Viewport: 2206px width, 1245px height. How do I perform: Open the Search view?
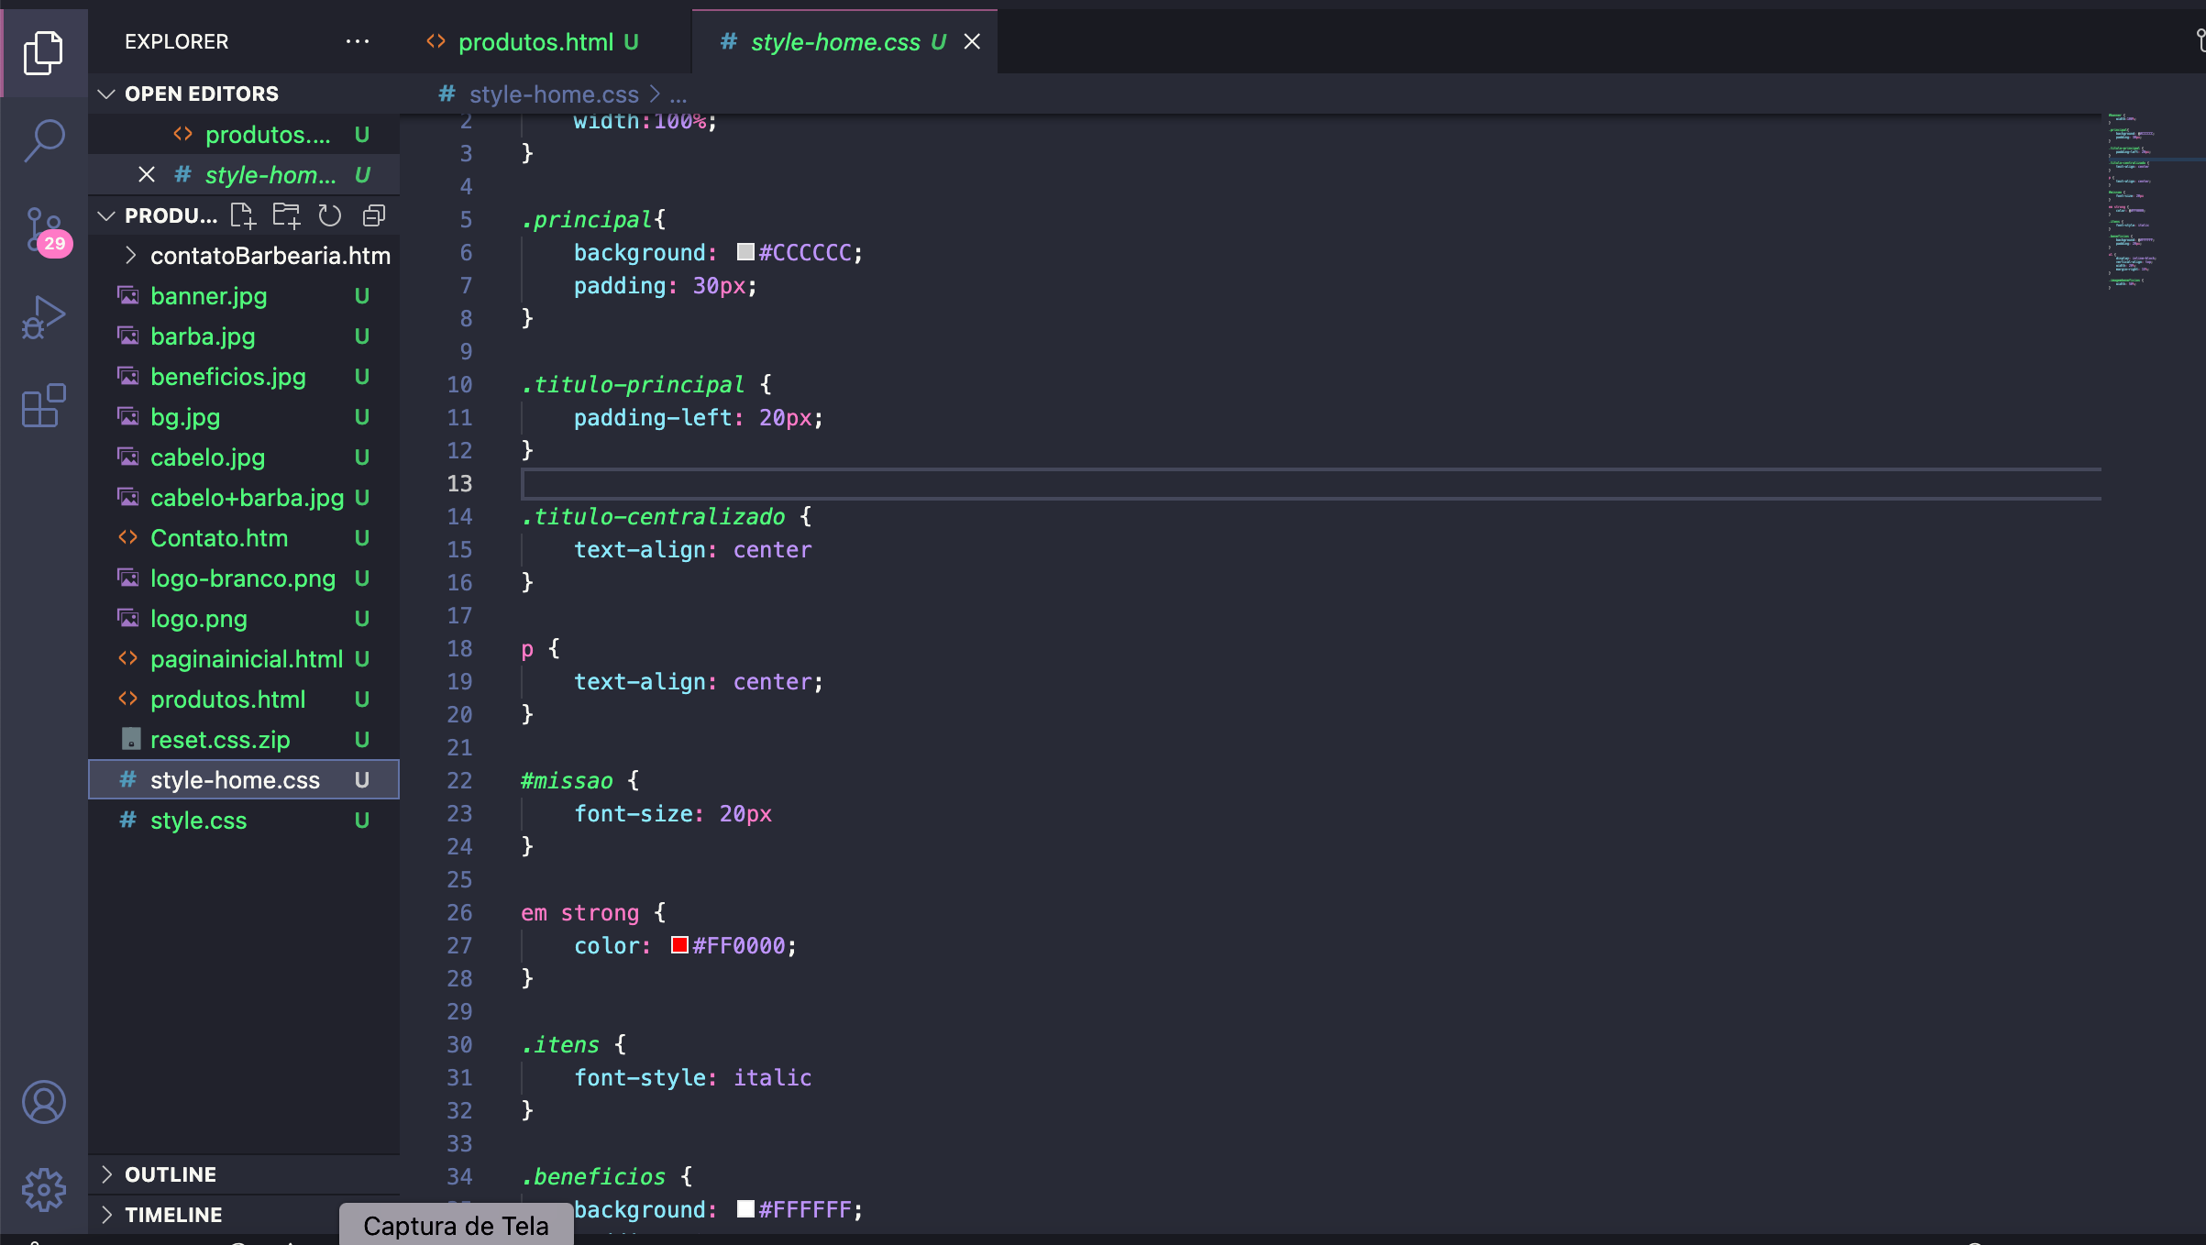tap(43, 140)
